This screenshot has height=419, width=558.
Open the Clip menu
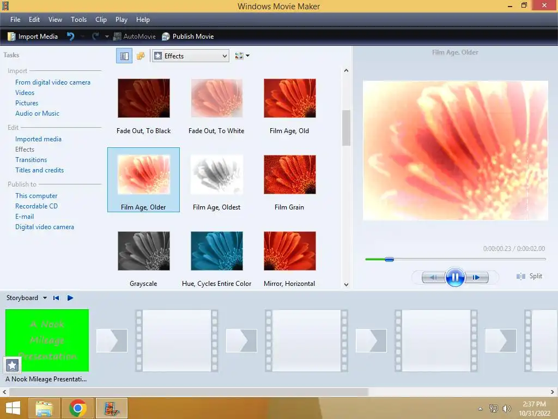click(x=101, y=20)
